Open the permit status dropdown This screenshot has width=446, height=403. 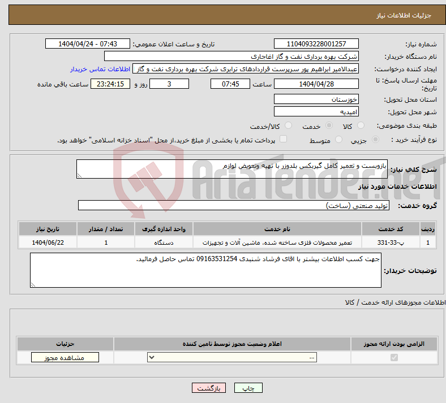(x=232, y=357)
